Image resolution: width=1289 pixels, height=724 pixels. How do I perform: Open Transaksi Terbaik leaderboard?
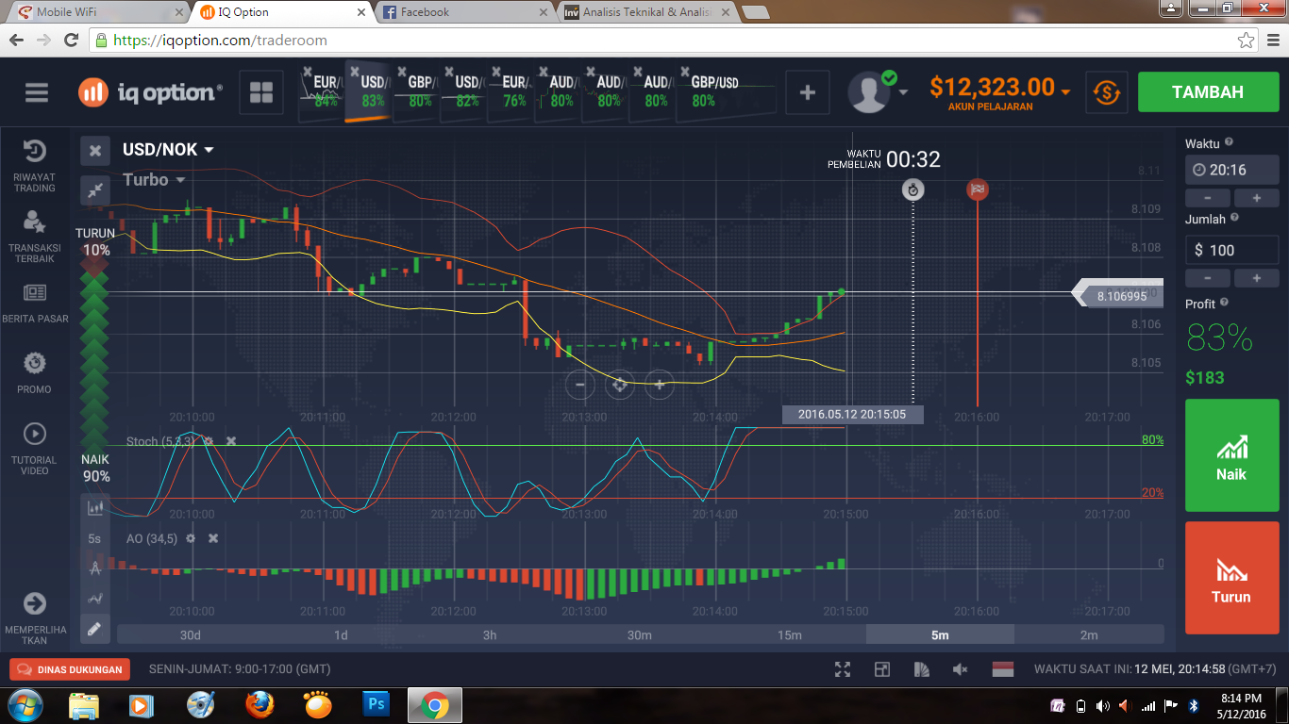(x=35, y=237)
